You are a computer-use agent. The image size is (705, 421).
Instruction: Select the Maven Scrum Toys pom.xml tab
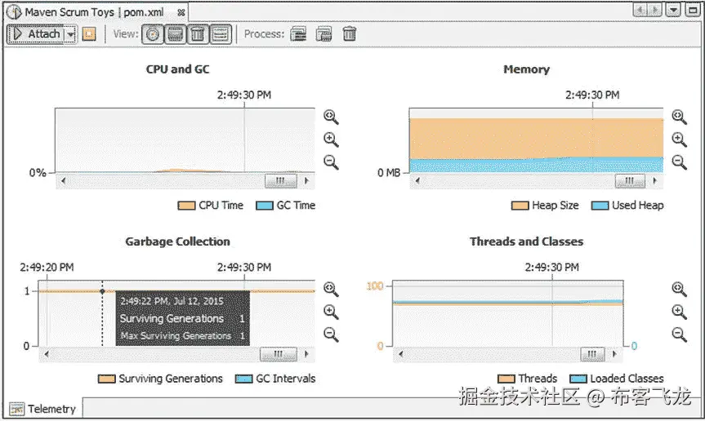pyautogui.click(x=94, y=12)
